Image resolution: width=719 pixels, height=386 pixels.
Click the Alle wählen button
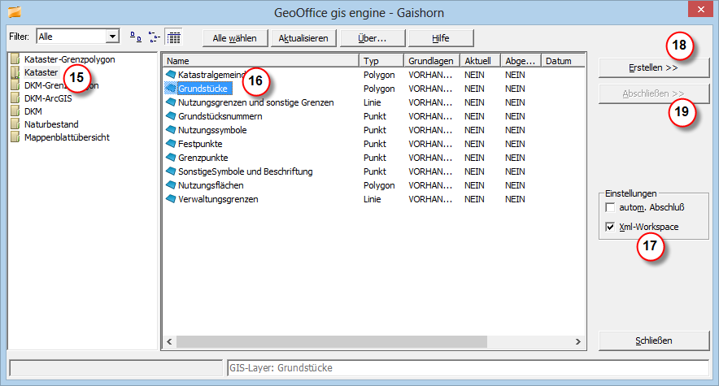click(x=235, y=38)
